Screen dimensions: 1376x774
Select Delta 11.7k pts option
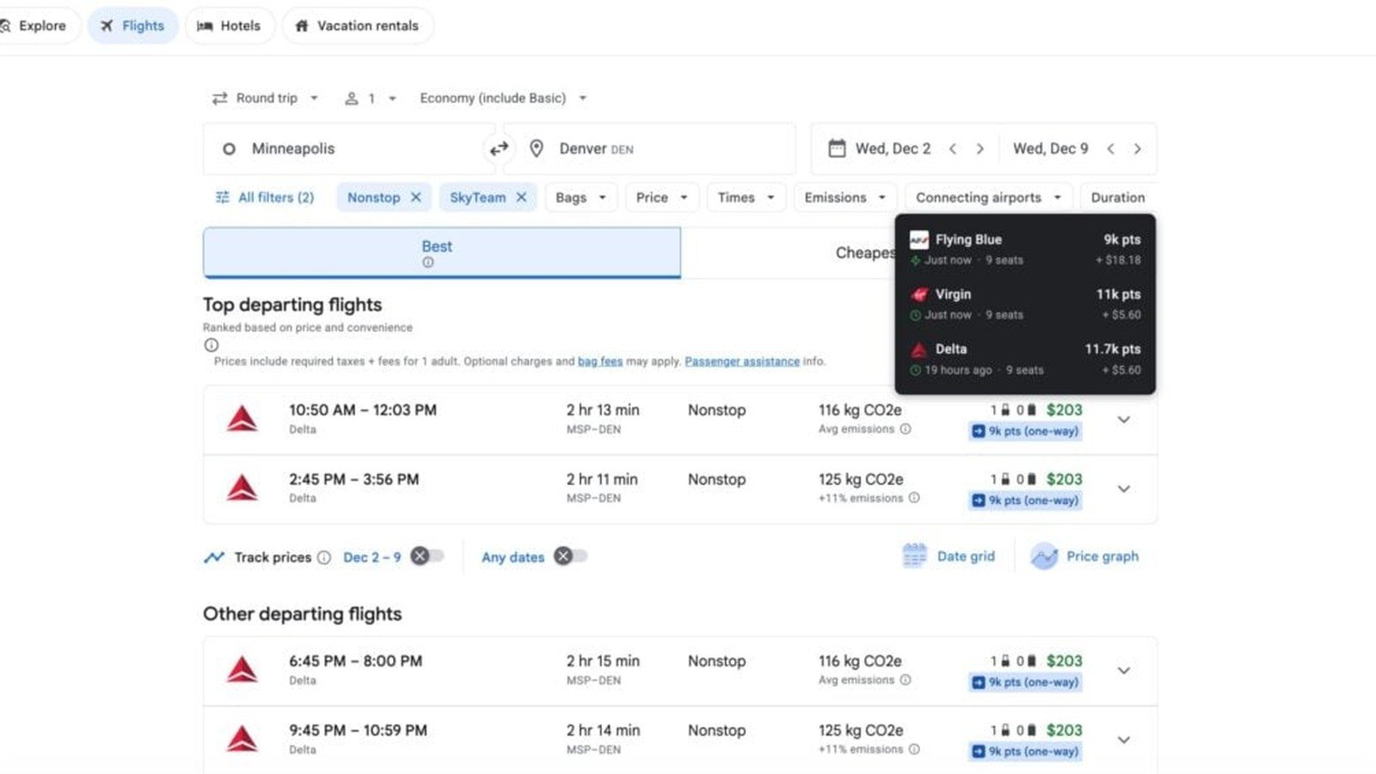click(x=1025, y=359)
